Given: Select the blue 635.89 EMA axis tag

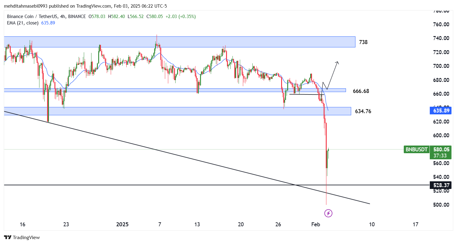Looking at the screenshot, I should pyautogui.click(x=441, y=110).
